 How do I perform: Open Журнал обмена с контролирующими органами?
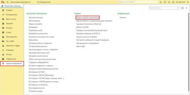[x=94, y=21]
